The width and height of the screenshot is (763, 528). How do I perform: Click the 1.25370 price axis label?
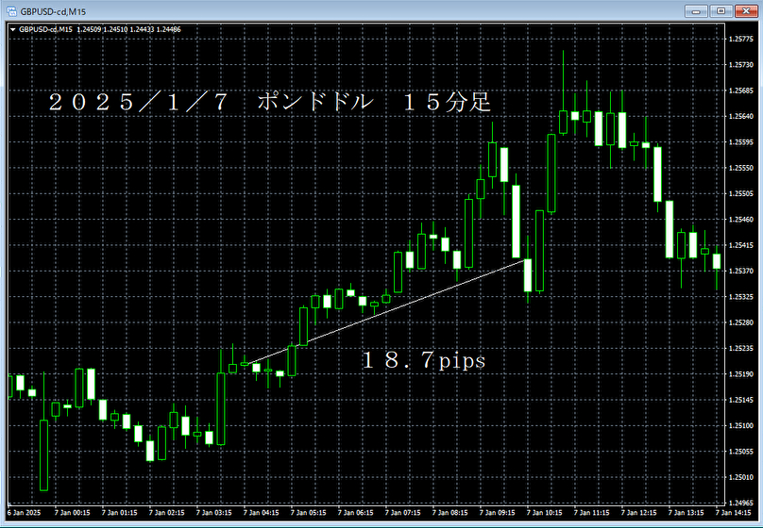[743, 272]
